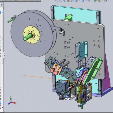The image size is (113, 113).
Task: Open the Apply Scene dropdown arrow
Action: 102,1
